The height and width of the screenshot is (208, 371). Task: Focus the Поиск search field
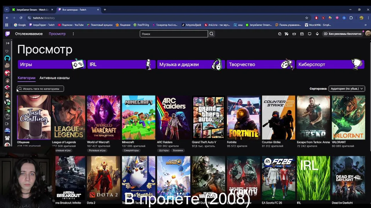[x=174, y=34]
